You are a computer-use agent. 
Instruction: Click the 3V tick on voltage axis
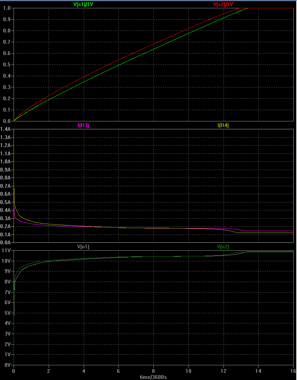[8, 334]
